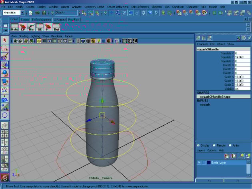
Task: Click the Bottle_Layer color swatch
Action: click(209, 163)
